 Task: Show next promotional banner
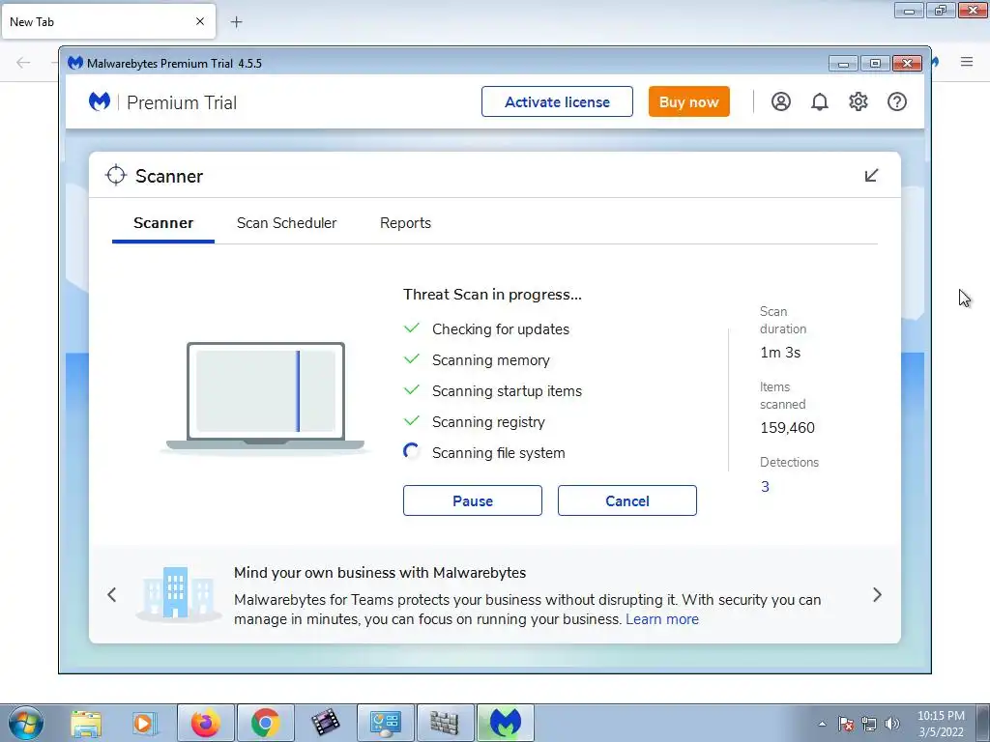[877, 595]
